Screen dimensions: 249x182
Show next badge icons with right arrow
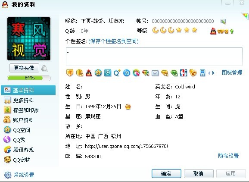tap(213, 73)
